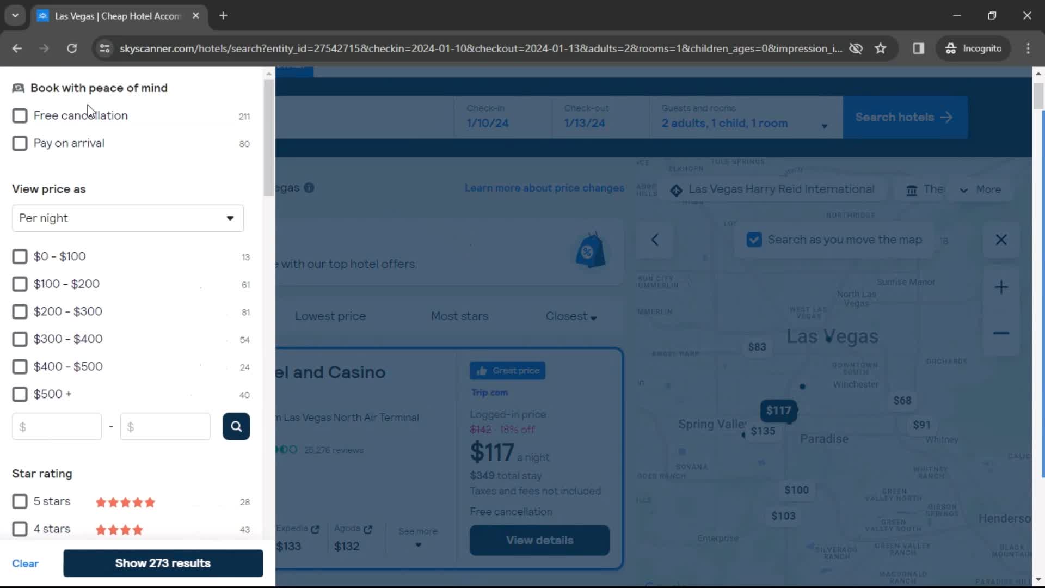
Task: Open Learn more about price changes link
Action: (544, 188)
